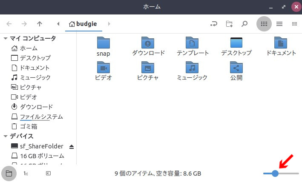The image size is (302, 182).
Task: Select sf_ShareFolder device in the sidebar
Action: [x=37, y=146]
